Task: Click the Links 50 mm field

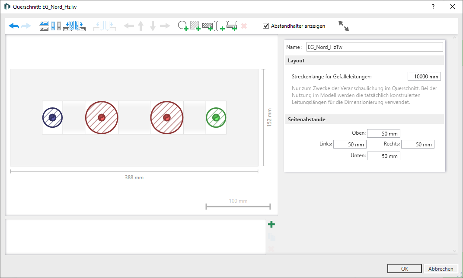Action: [x=350, y=144]
